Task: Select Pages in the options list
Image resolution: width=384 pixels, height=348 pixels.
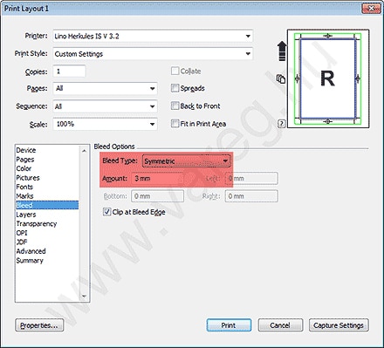Action: 47,160
